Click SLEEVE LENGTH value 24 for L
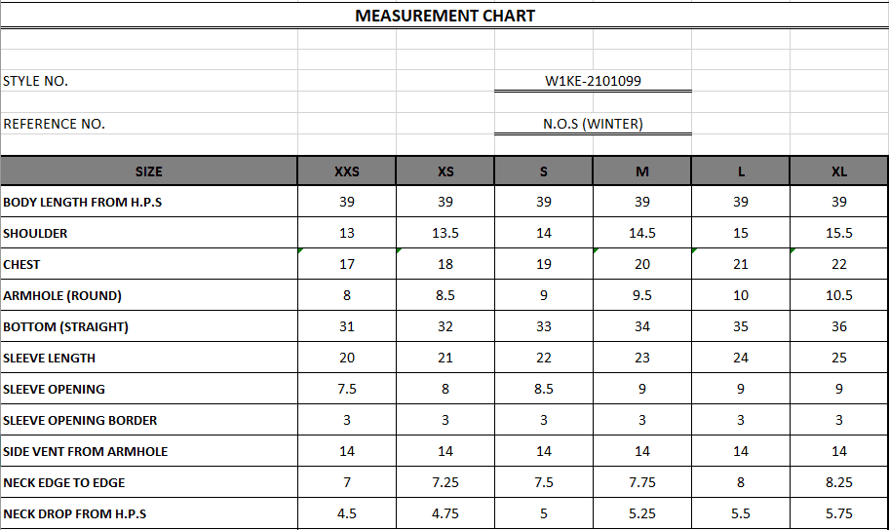The image size is (889, 530). [x=741, y=359]
